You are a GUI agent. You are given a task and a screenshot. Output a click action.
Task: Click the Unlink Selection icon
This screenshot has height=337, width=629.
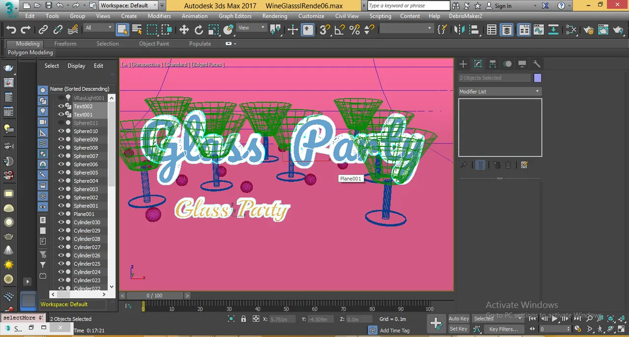58,30
